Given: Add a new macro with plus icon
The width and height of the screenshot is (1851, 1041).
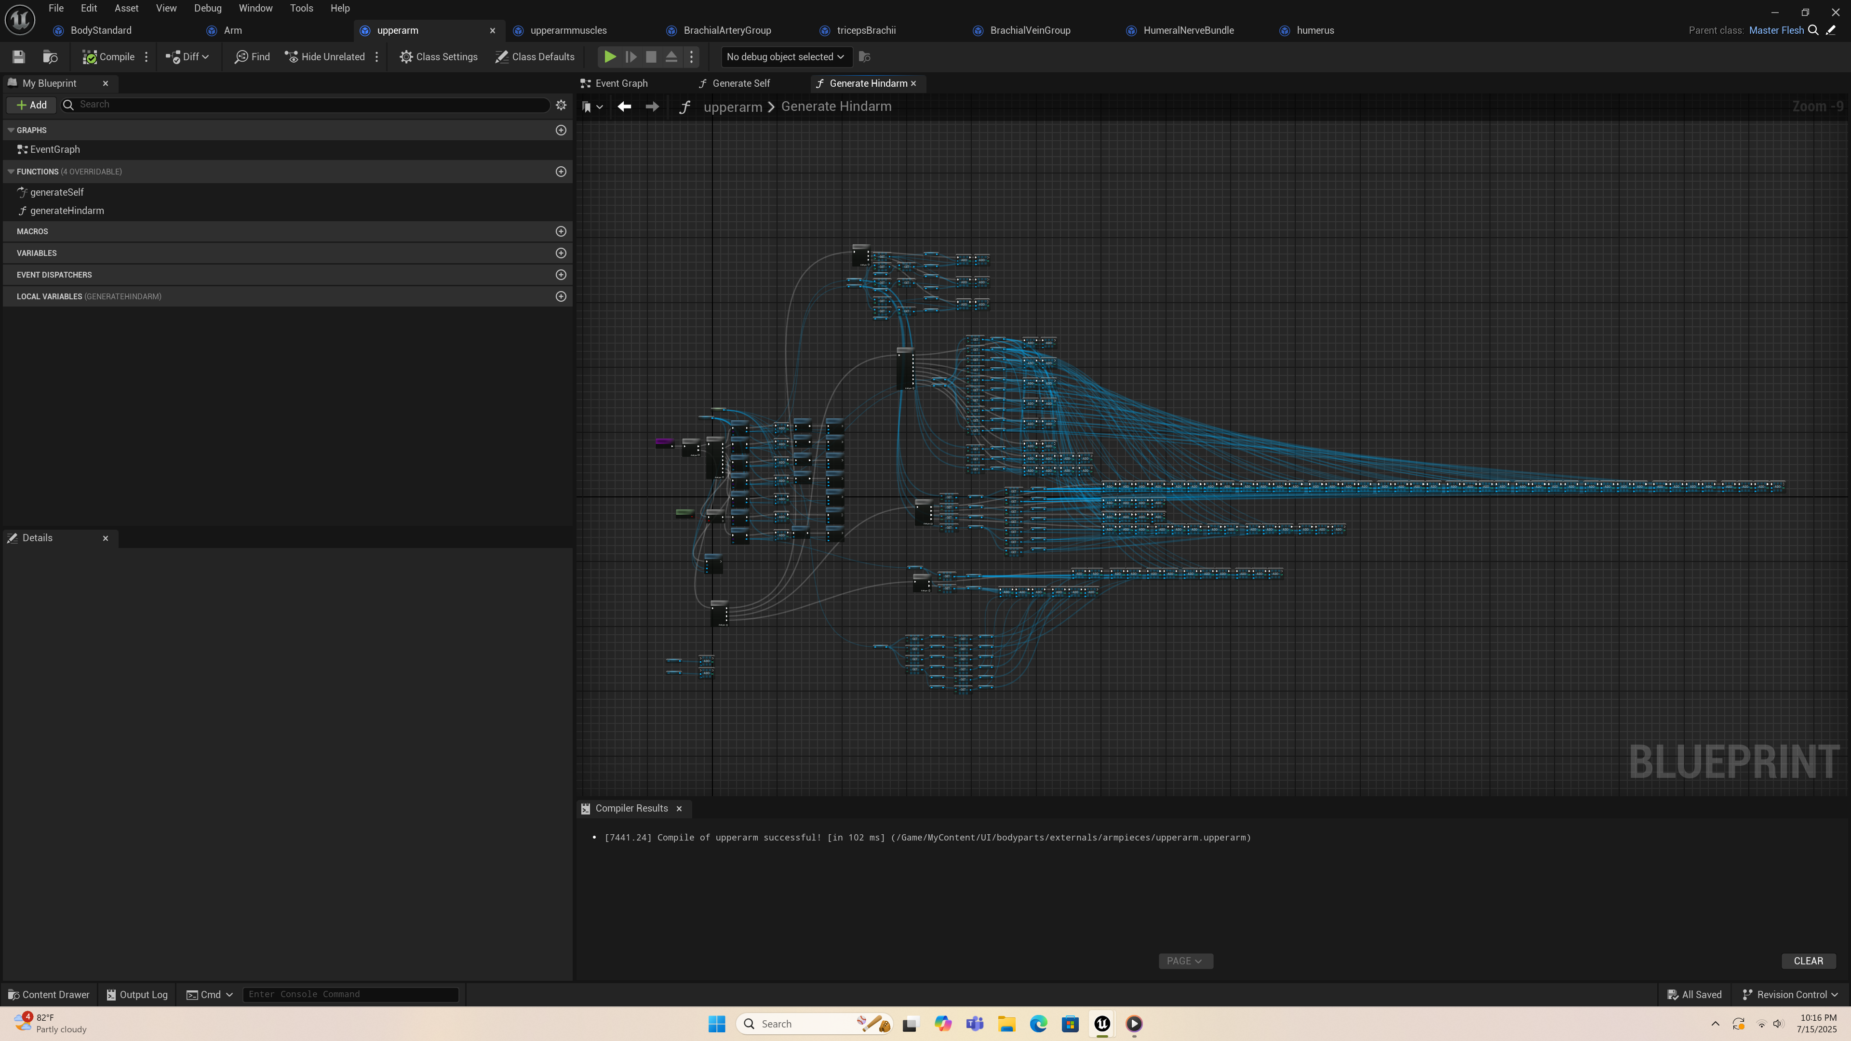Looking at the screenshot, I should coord(561,231).
